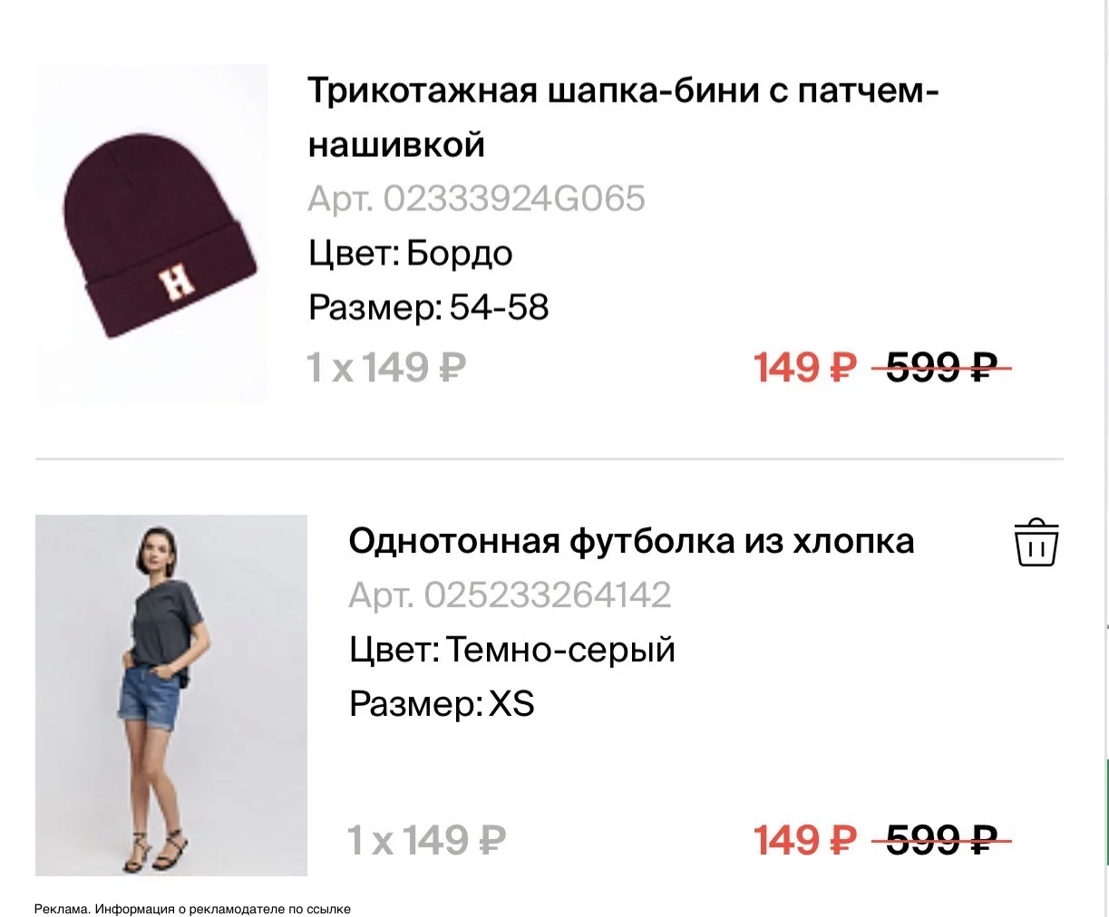The width and height of the screenshot is (1109, 917).
Task: Click the H patch on the beanie
Action: (176, 279)
